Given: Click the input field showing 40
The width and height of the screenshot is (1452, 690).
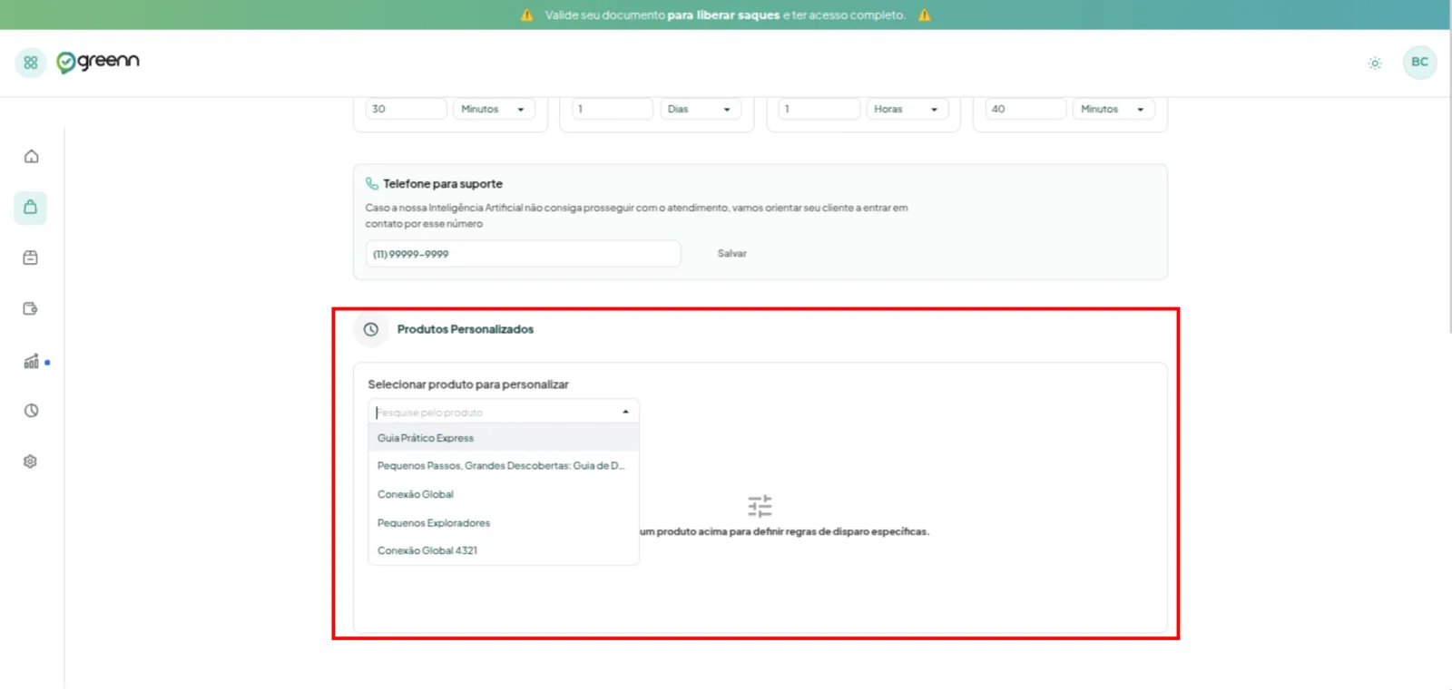Looking at the screenshot, I should [1025, 109].
